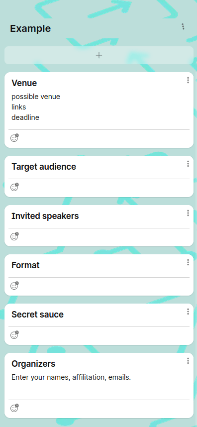Add reaction to Target audience card
The image size is (197, 427).
coord(14,187)
